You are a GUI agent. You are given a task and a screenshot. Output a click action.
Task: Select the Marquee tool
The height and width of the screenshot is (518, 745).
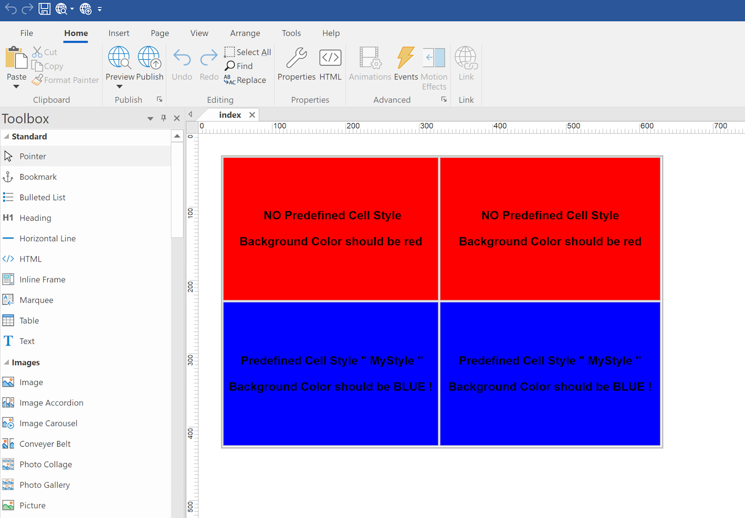click(x=86, y=300)
